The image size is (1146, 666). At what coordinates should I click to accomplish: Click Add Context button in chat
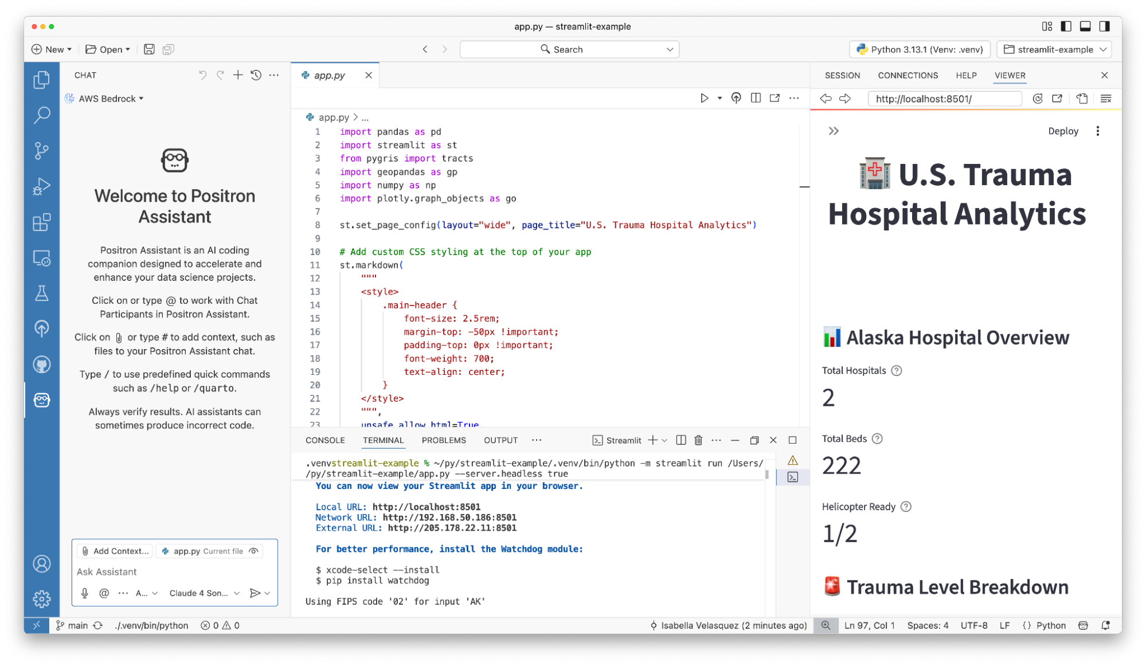click(x=115, y=551)
